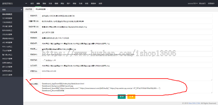Viewport: 218px width, 105px height.
Task: Focus the 视频扩展分类 input field
Action: point(126,27)
